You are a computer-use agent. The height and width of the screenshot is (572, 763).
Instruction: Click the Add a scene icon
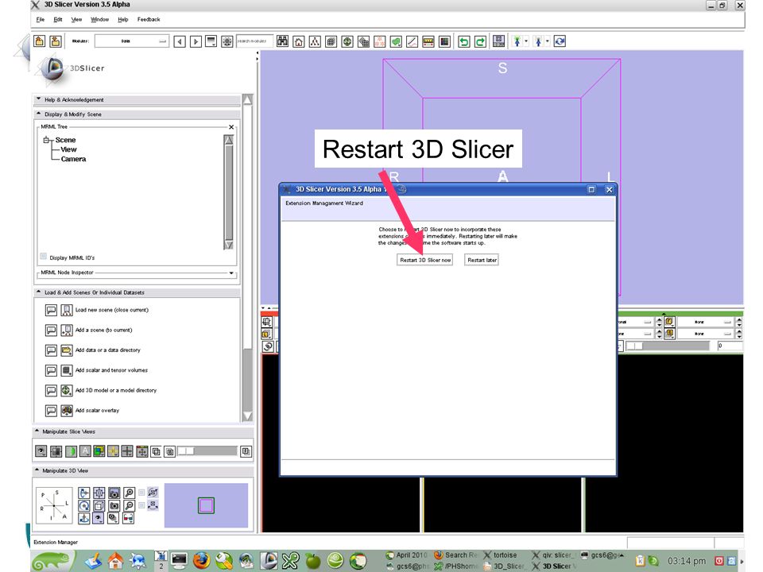pos(67,330)
